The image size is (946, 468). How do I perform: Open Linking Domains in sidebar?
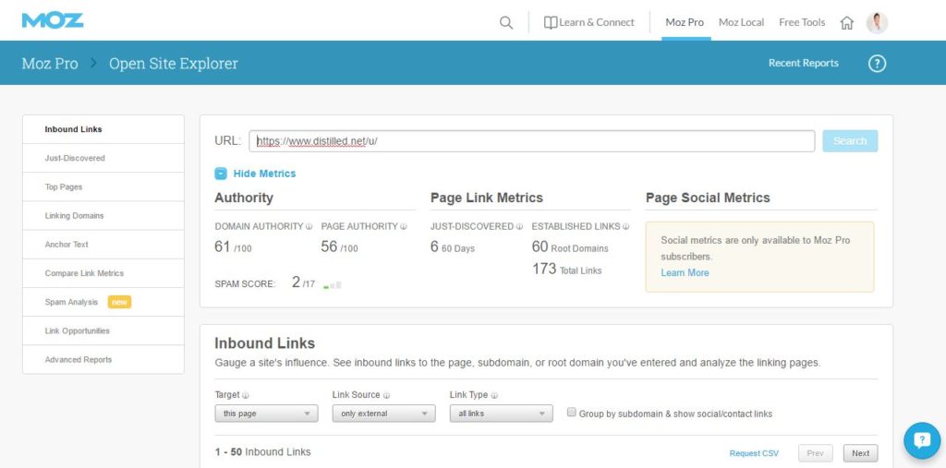coord(103,216)
